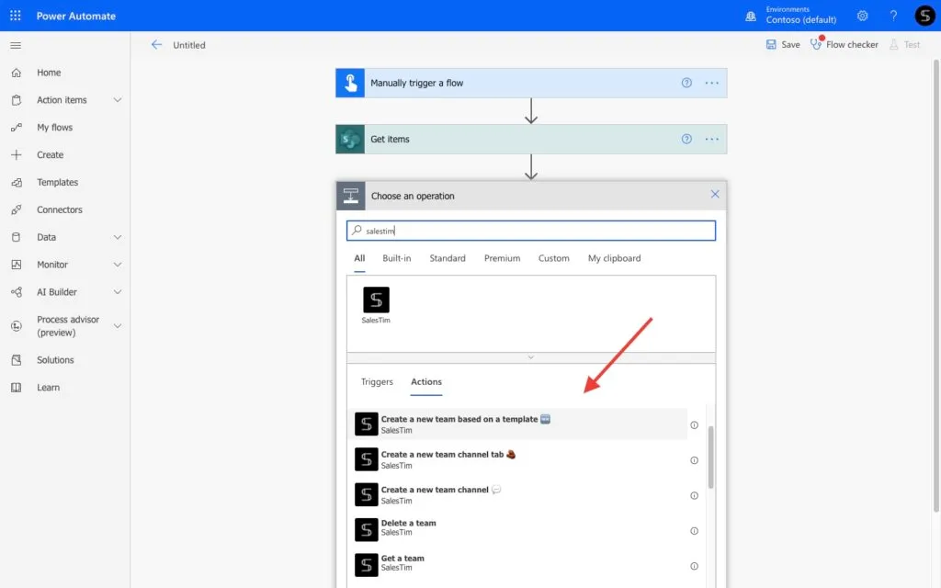Expand the Data section chevron
This screenshot has height=588, width=941.
[118, 237]
